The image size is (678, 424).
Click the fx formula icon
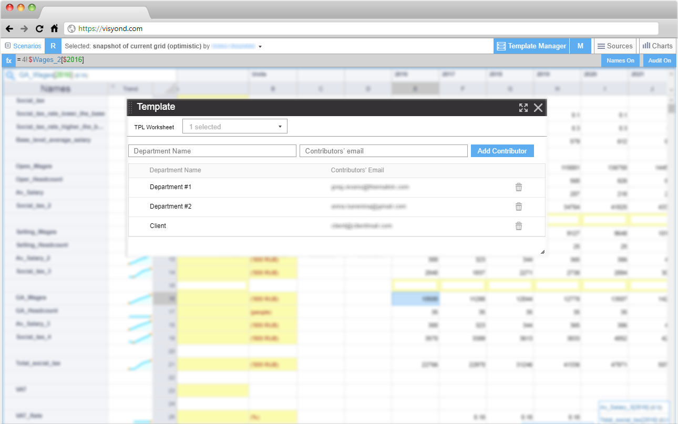pos(8,60)
